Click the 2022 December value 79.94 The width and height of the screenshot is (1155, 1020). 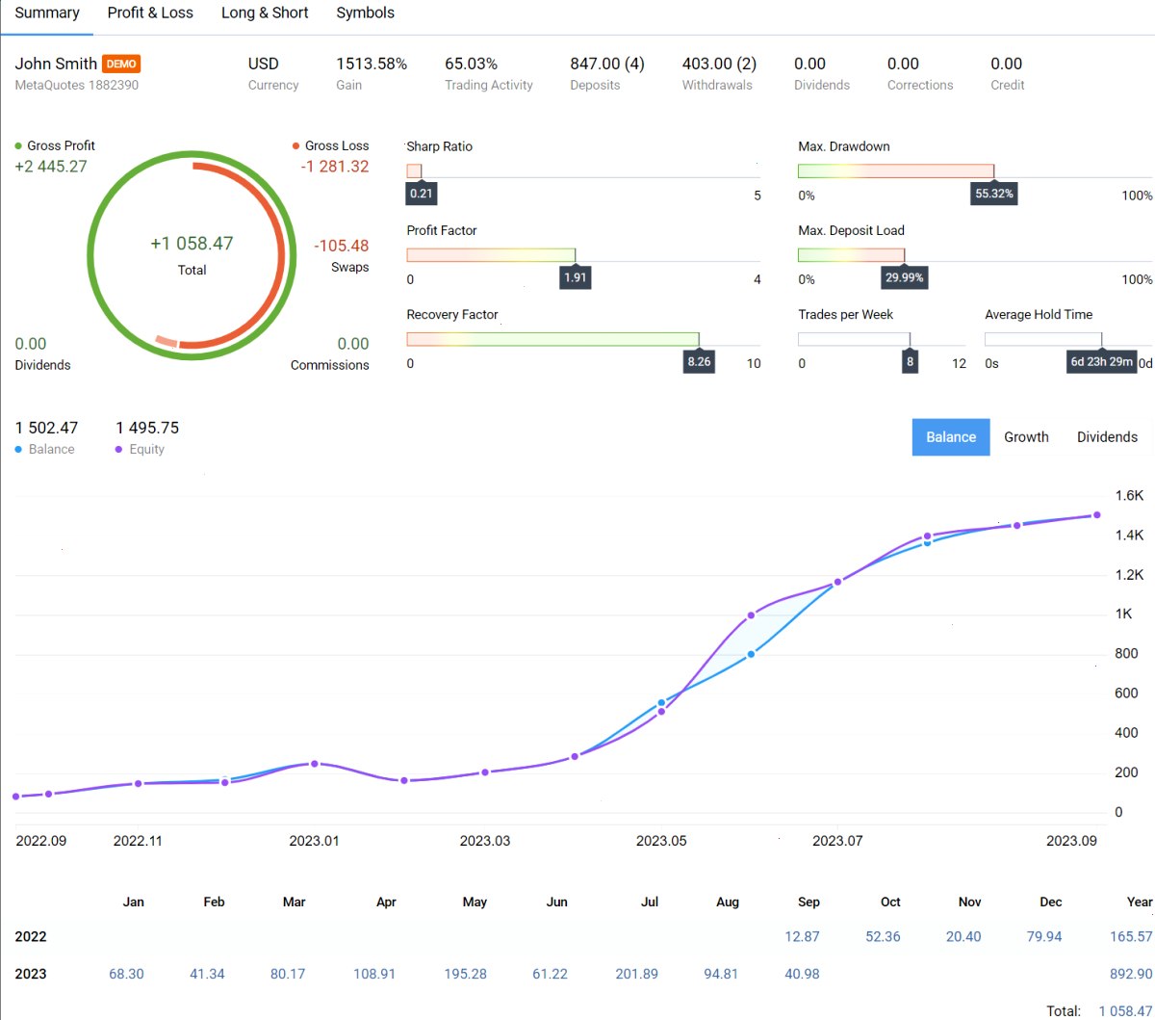(1044, 936)
